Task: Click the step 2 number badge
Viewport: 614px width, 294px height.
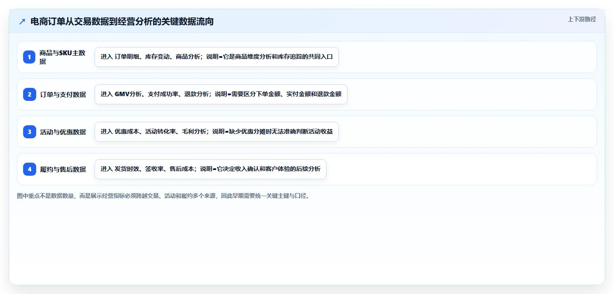Action: (29, 94)
